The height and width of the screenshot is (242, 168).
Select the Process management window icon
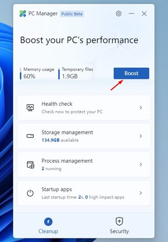click(31, 165)
